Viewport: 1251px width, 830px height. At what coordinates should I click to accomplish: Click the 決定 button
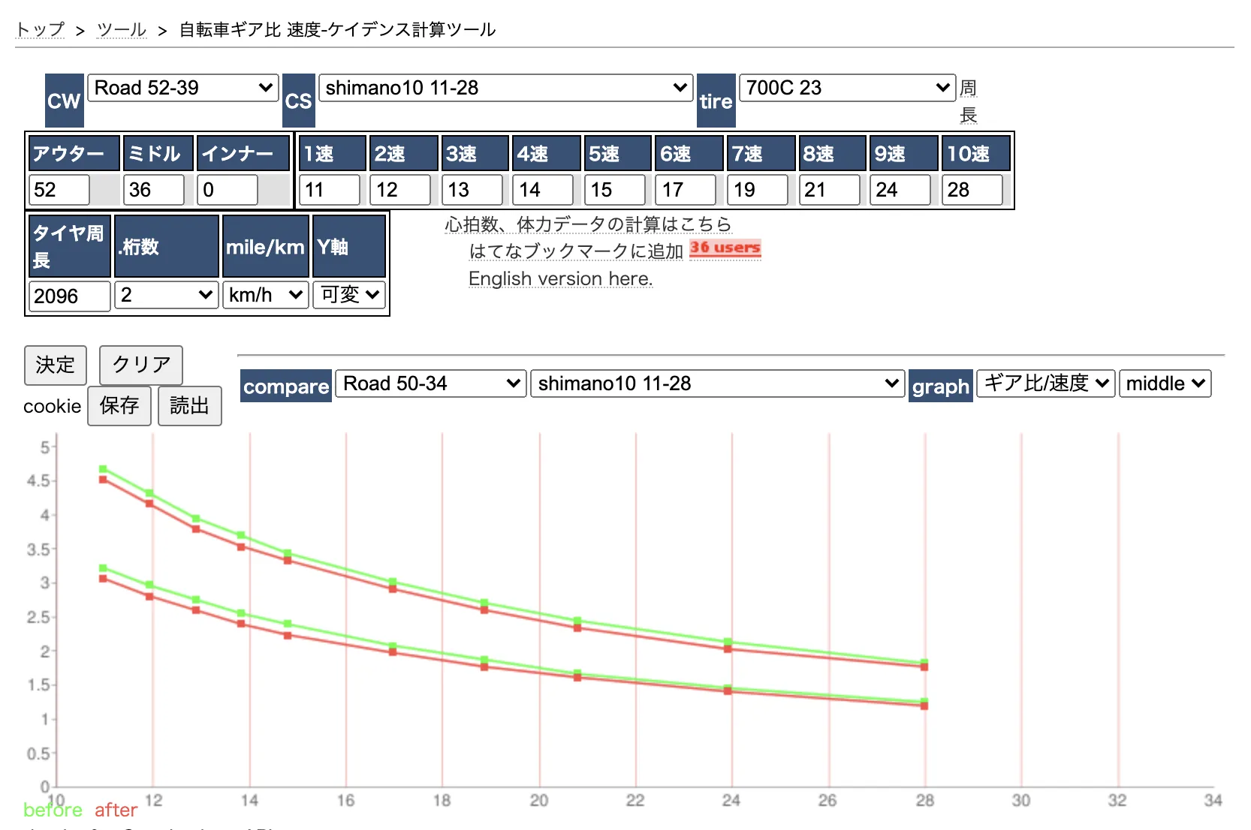[56, 365]
